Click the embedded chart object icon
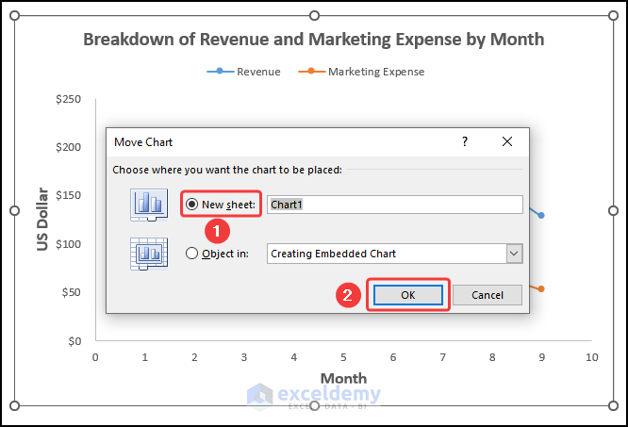The width and height of the screenshot is (628, 427). 147,254
